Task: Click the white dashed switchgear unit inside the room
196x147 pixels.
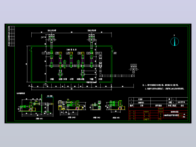Action: pos(100,60)
